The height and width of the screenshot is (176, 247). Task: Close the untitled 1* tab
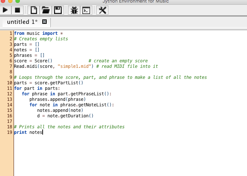click(44, 22)
